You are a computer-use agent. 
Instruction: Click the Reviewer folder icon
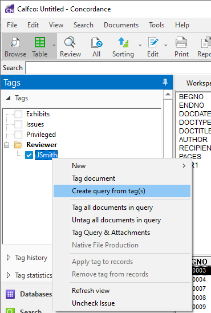pyautogui.click(x=18, y=145)
